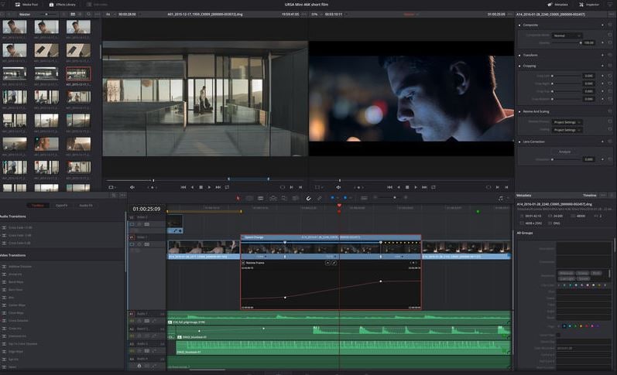This screenshot has width=617, height=375.
Task: Select the red arrow selection tool
Action: click(x=238, y=198)
